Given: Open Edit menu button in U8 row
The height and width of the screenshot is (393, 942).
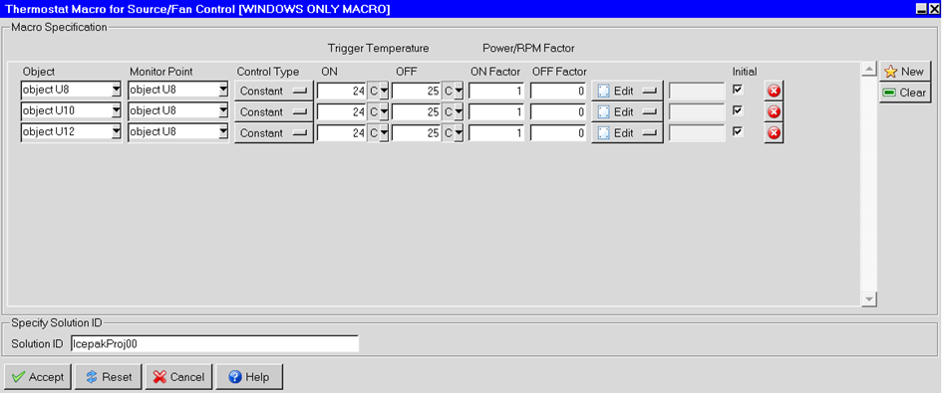Looking at the screenshot, I should click(627, 92).
